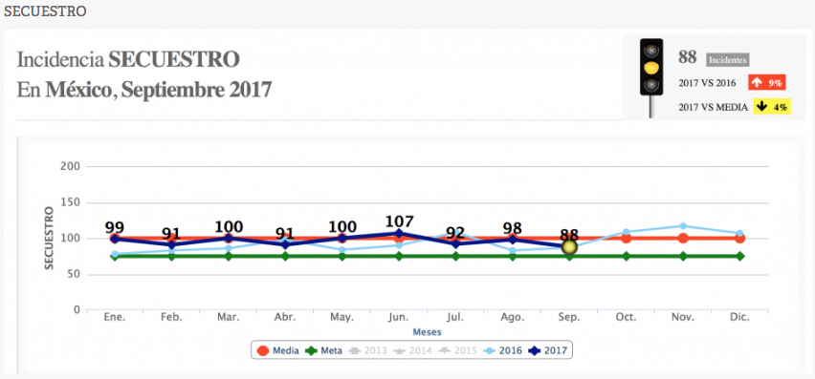Enable the 2013 series in legend
Image resolution: width=815 pixels, height=379 pixels.
[367, 350]
